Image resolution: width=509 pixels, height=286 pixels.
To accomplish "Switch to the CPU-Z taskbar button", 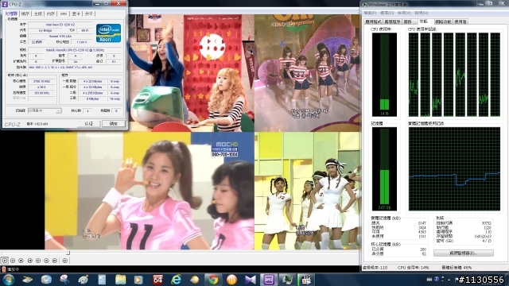I will 269,280.
